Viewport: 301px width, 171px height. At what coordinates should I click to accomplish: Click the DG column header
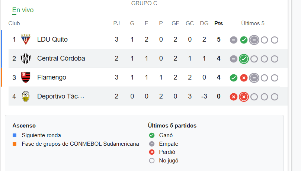204,23
